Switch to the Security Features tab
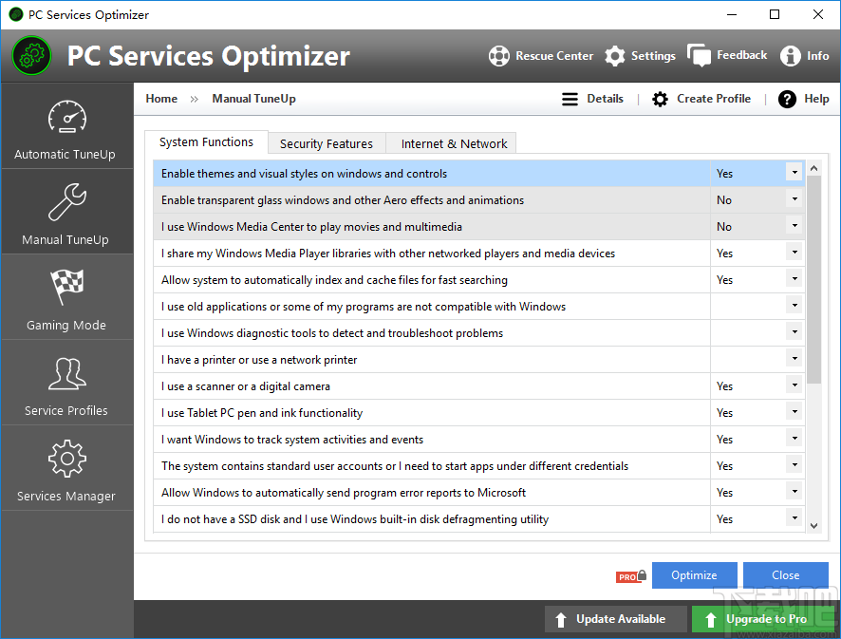Image resolution: width=841 pixels, height=639 pixels. click(326, 143)
